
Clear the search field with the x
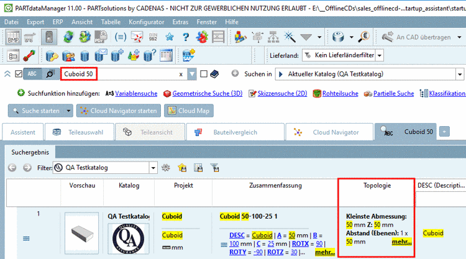tap(181, 75)
